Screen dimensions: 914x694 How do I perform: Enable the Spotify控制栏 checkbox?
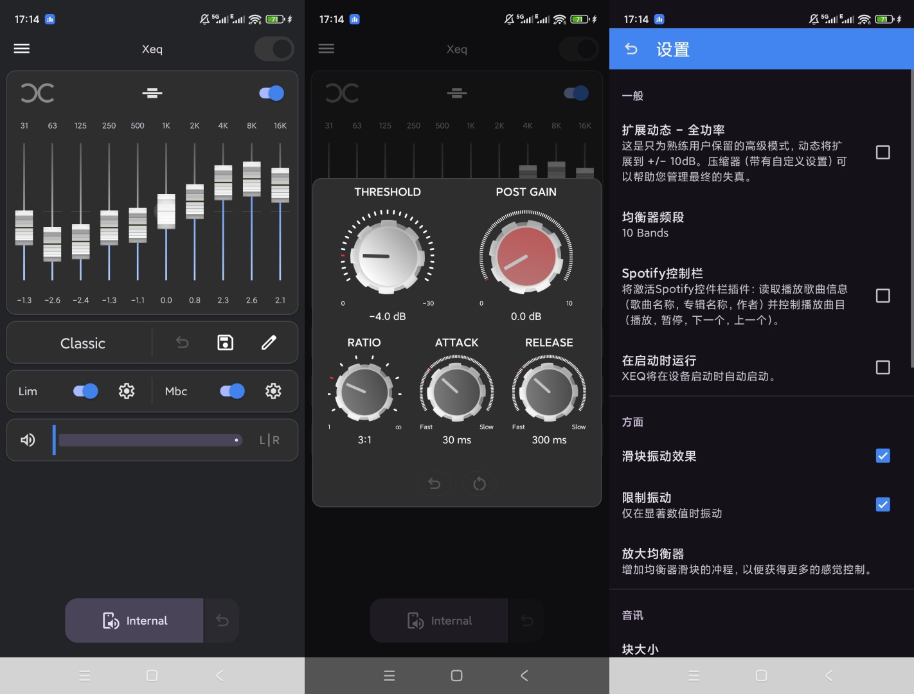coord(883,295)
